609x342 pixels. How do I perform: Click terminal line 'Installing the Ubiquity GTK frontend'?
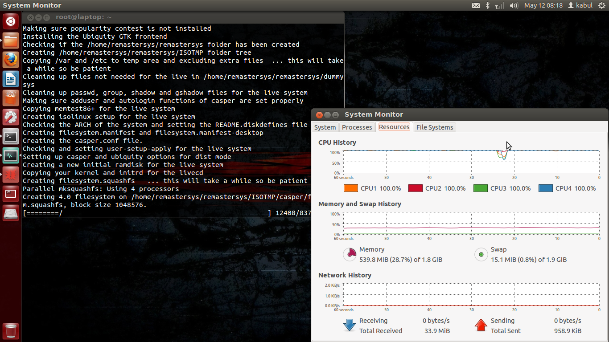(95, 37)
